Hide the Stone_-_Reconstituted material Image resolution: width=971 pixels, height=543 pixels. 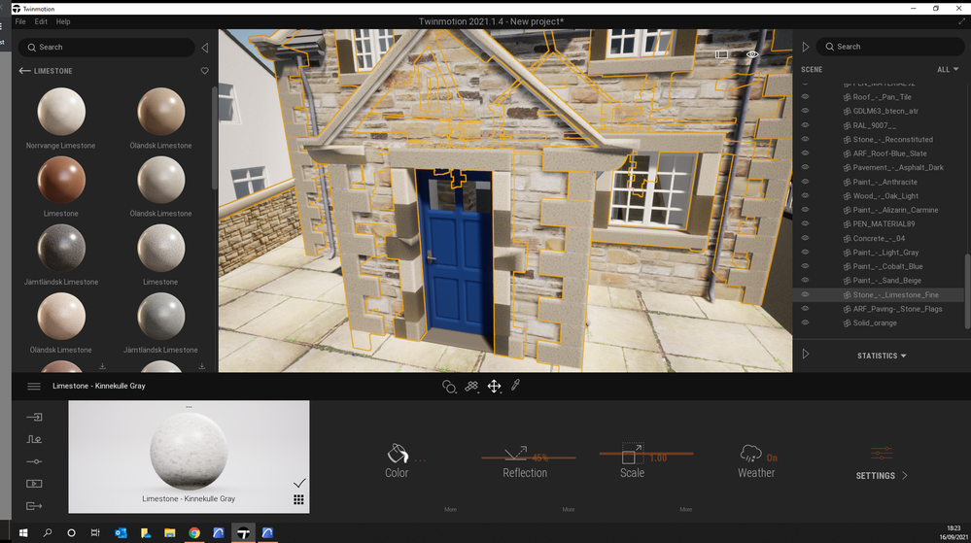(805, 139)
